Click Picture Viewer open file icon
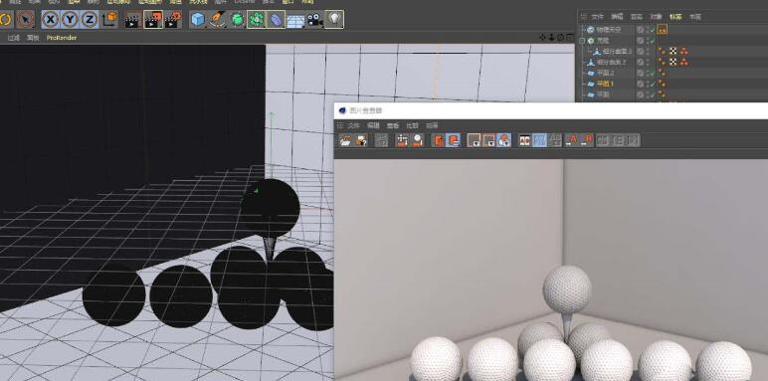 point(346,140)
